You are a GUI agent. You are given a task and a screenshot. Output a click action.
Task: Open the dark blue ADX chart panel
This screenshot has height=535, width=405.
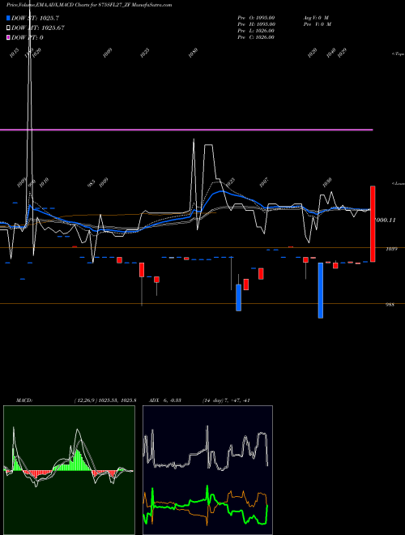coord(207,470)
